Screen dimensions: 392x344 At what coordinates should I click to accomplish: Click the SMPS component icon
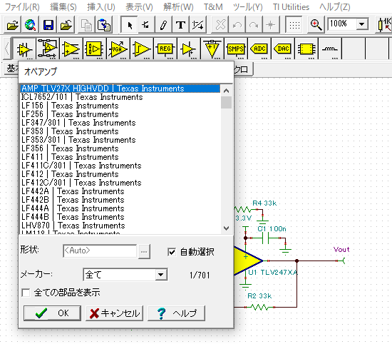[x=235, y=49]
